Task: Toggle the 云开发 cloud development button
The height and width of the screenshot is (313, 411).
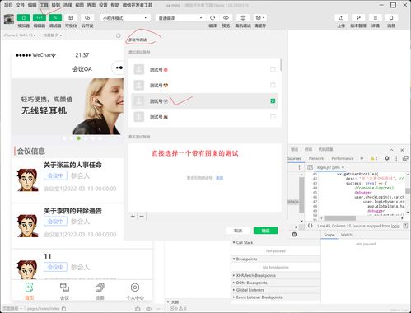Action: click(87, 18)
